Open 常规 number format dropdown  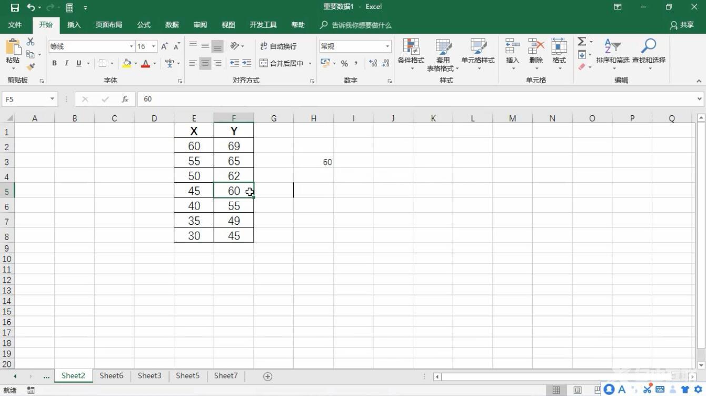pos(387,46)
